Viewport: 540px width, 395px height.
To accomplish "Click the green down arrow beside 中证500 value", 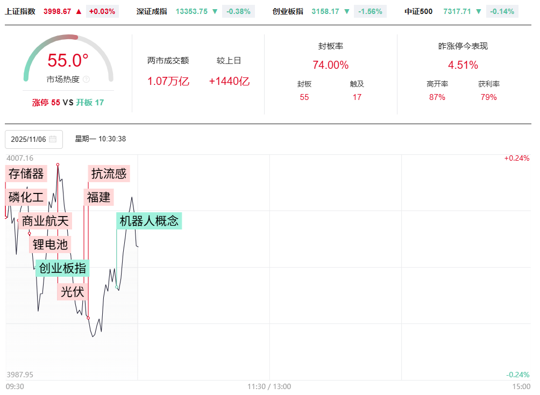I will coord(478,11).
